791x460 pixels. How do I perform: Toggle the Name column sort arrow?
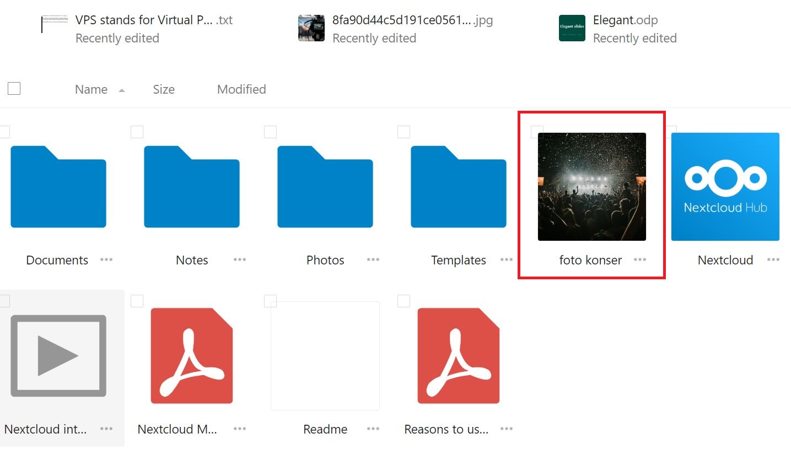pos(122,90)
